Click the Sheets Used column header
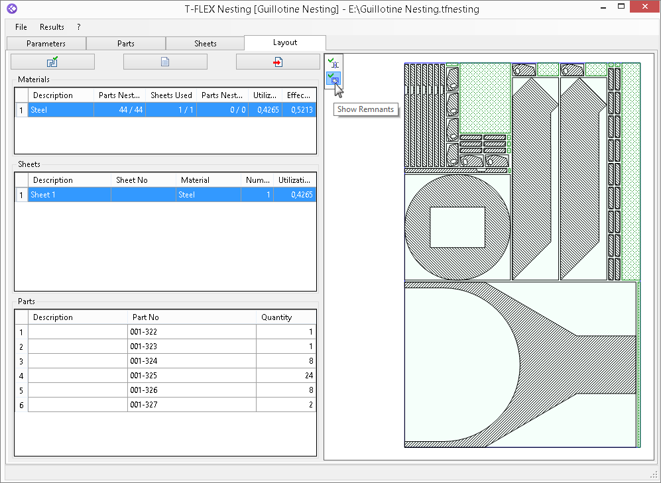 [171, 95]
